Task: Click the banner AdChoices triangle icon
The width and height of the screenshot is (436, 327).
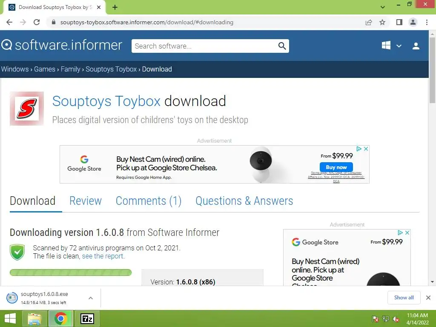Action: tap(359, 149)
